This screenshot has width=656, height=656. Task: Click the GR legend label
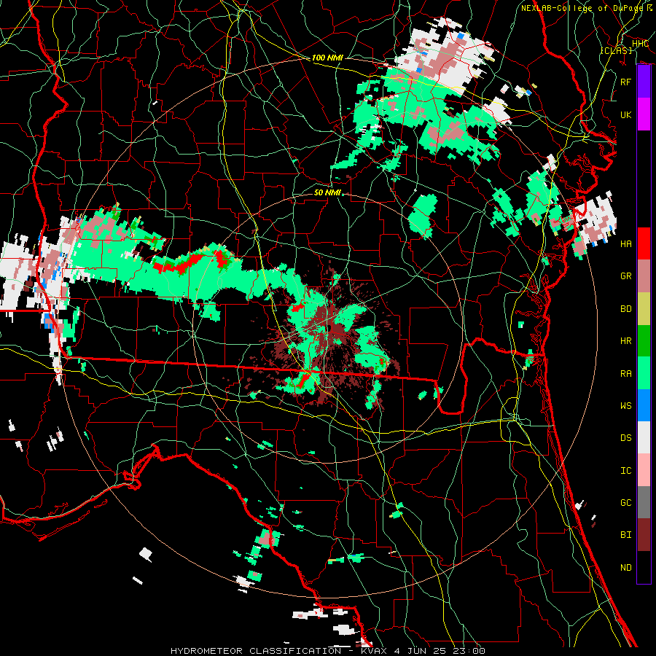tap(625, 276)
